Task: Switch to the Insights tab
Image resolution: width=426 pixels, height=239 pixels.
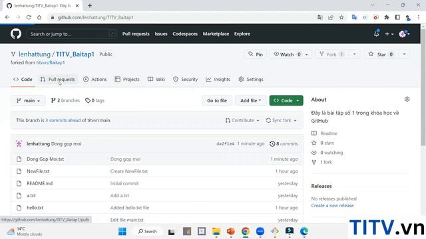Action: click(218, 80)
